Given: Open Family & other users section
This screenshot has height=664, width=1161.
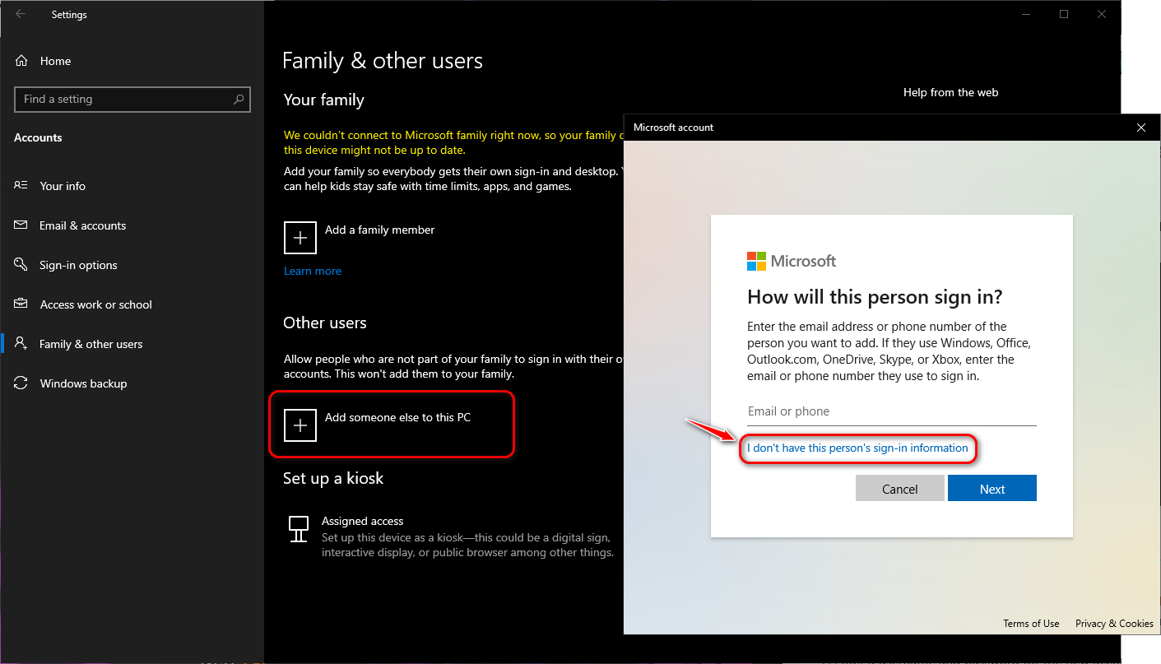Looking at the screenshot, I should pyautogui.click(x=91, y=344).
